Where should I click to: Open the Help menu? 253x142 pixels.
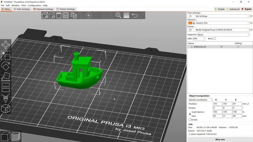click(45, 6)
